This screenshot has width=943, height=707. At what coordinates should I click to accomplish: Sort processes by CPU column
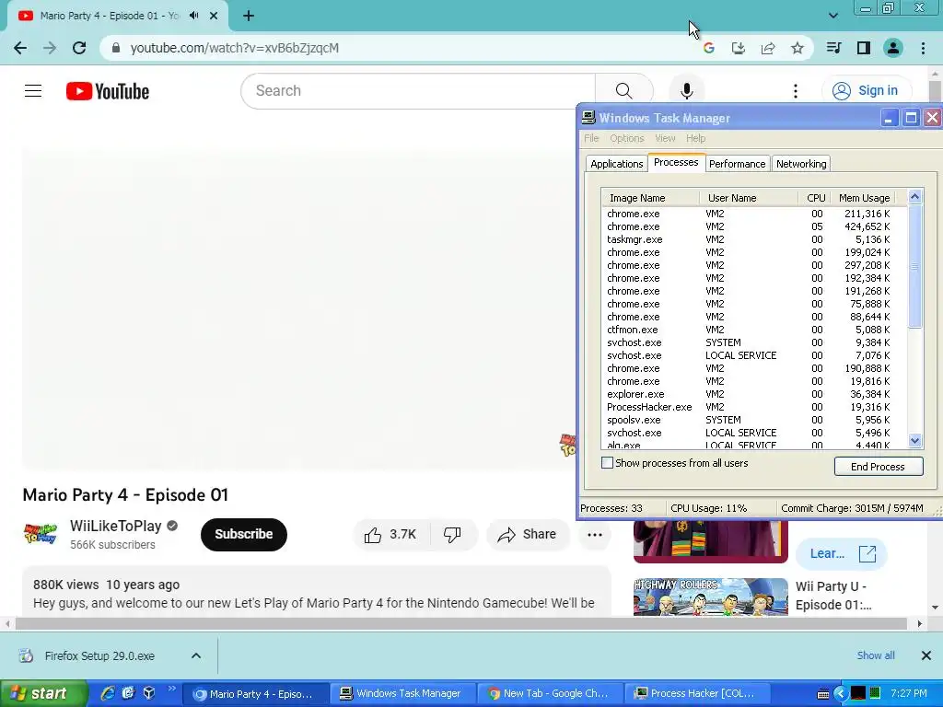(816, 198)
